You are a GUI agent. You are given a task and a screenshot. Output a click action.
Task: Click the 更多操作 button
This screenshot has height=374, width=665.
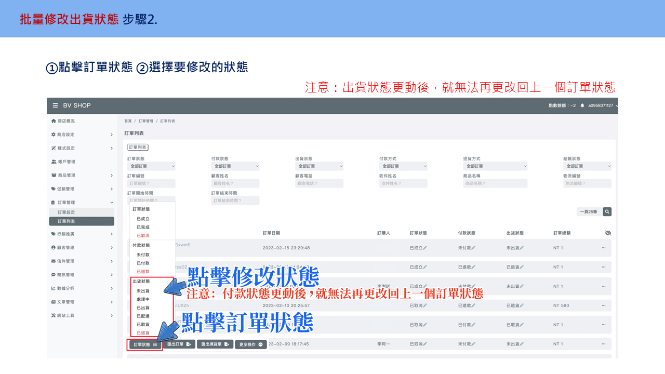251,344
